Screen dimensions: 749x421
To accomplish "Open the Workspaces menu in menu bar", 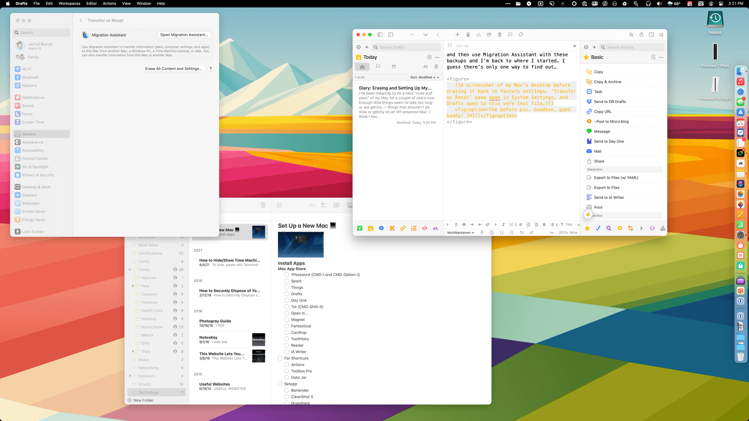I will (69, 3).
